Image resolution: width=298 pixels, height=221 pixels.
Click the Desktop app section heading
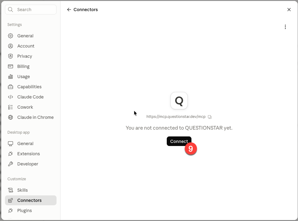pyautogui.click(x=19, y=132)
